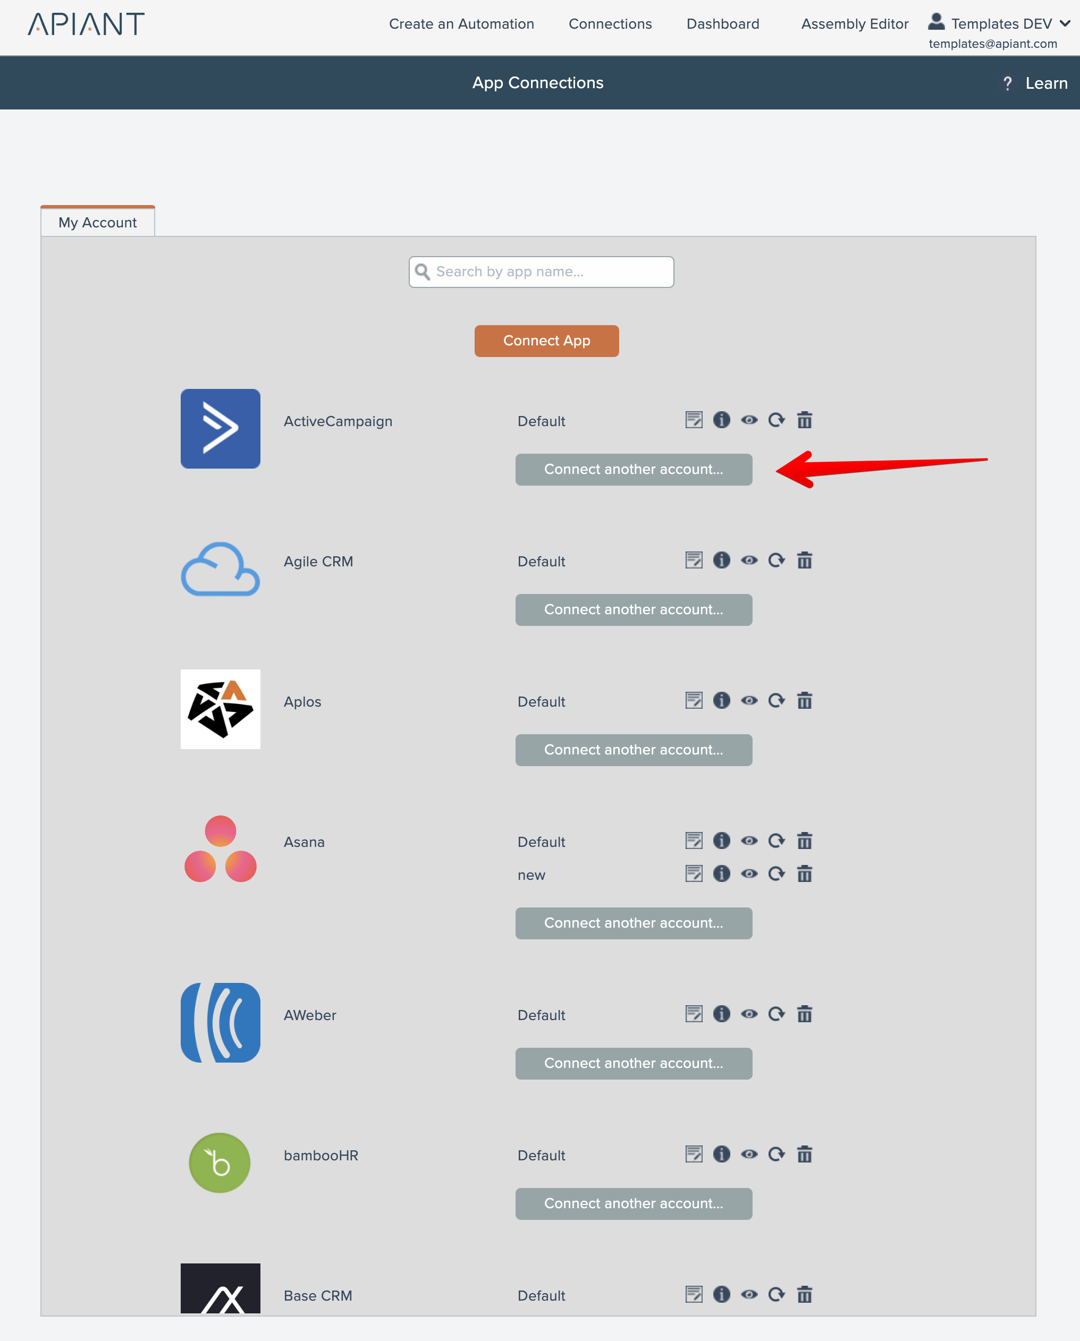Screen dimensions: 1080x1341
Task: Toggle eye icon for bambooHR connection
Action: (x=749, y=1155)
